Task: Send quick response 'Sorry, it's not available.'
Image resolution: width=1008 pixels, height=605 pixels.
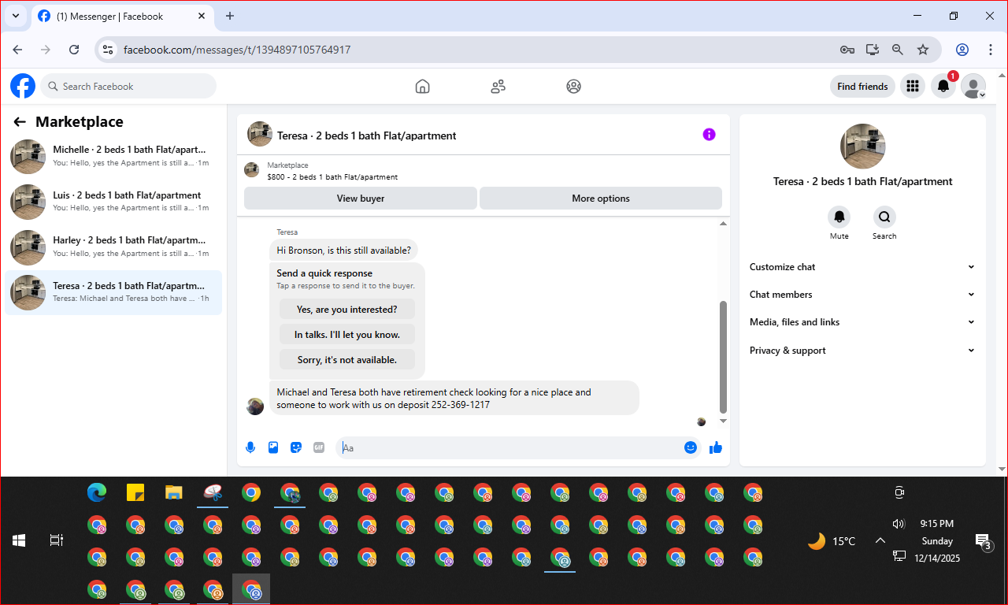Action: [347, 360]
